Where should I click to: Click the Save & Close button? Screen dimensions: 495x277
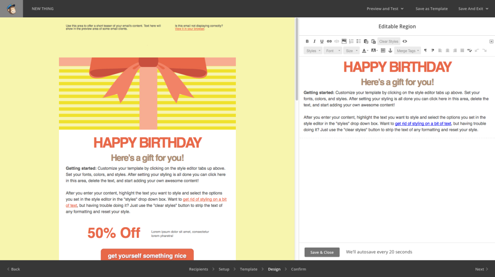pos(321,252)
